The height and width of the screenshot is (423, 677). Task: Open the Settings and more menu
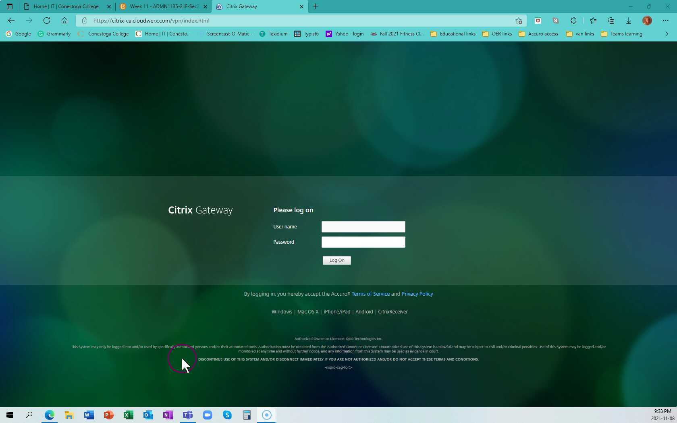665,21
